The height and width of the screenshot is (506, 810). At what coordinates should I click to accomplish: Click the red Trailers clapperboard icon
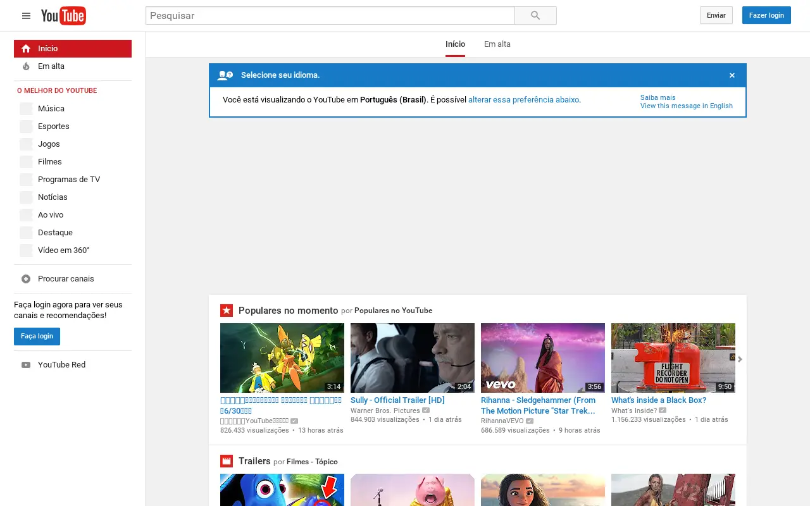tap(227, 461)
